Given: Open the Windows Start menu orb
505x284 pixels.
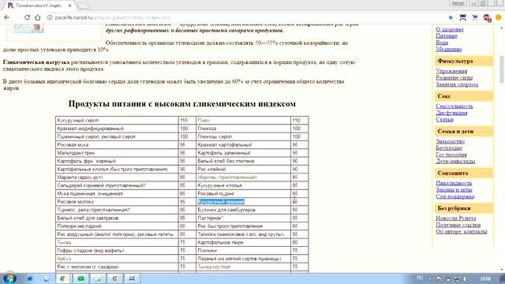Looking at the screenshot, I should click(9, 278).
